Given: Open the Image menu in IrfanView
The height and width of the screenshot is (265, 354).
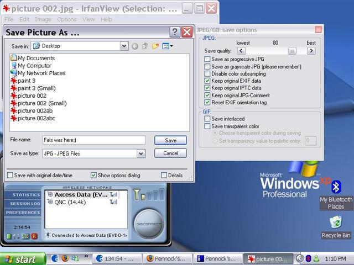Looking at the screenshot, I should pyautogui.click(x=43, y=19).
